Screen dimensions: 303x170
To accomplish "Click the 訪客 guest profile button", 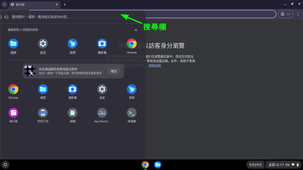I will (x=286, y=14).
